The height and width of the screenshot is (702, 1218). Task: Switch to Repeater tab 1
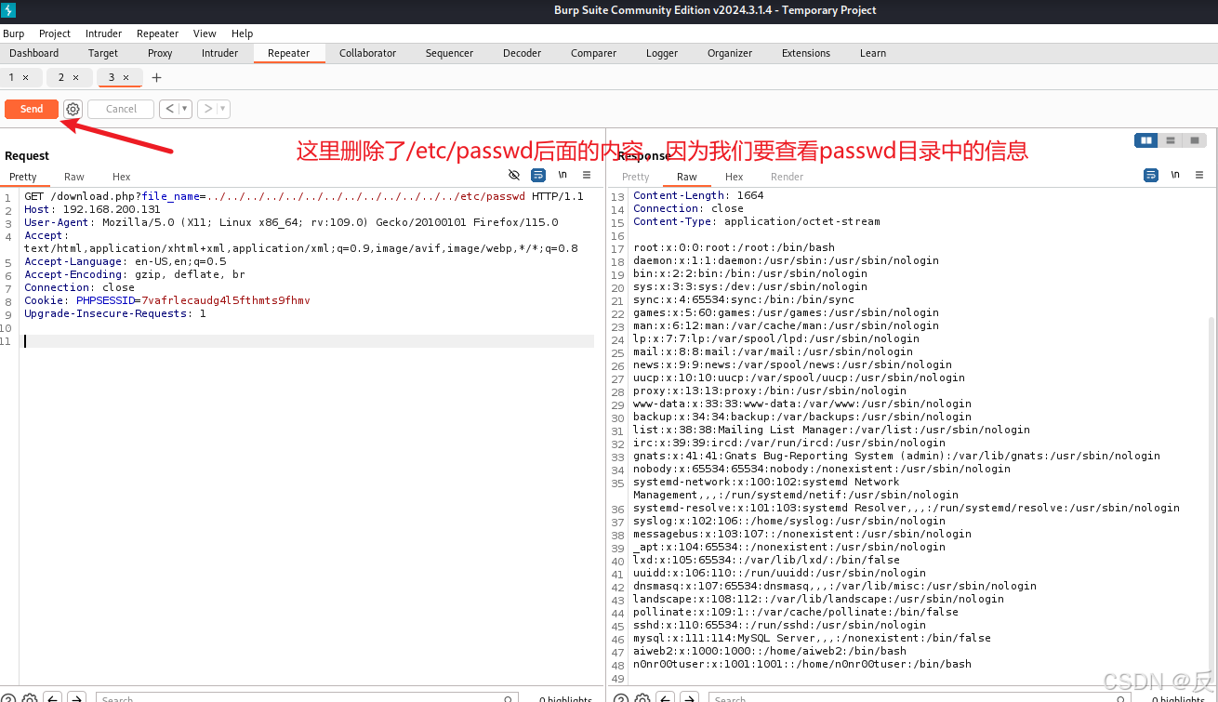click(x=12, y=77)
